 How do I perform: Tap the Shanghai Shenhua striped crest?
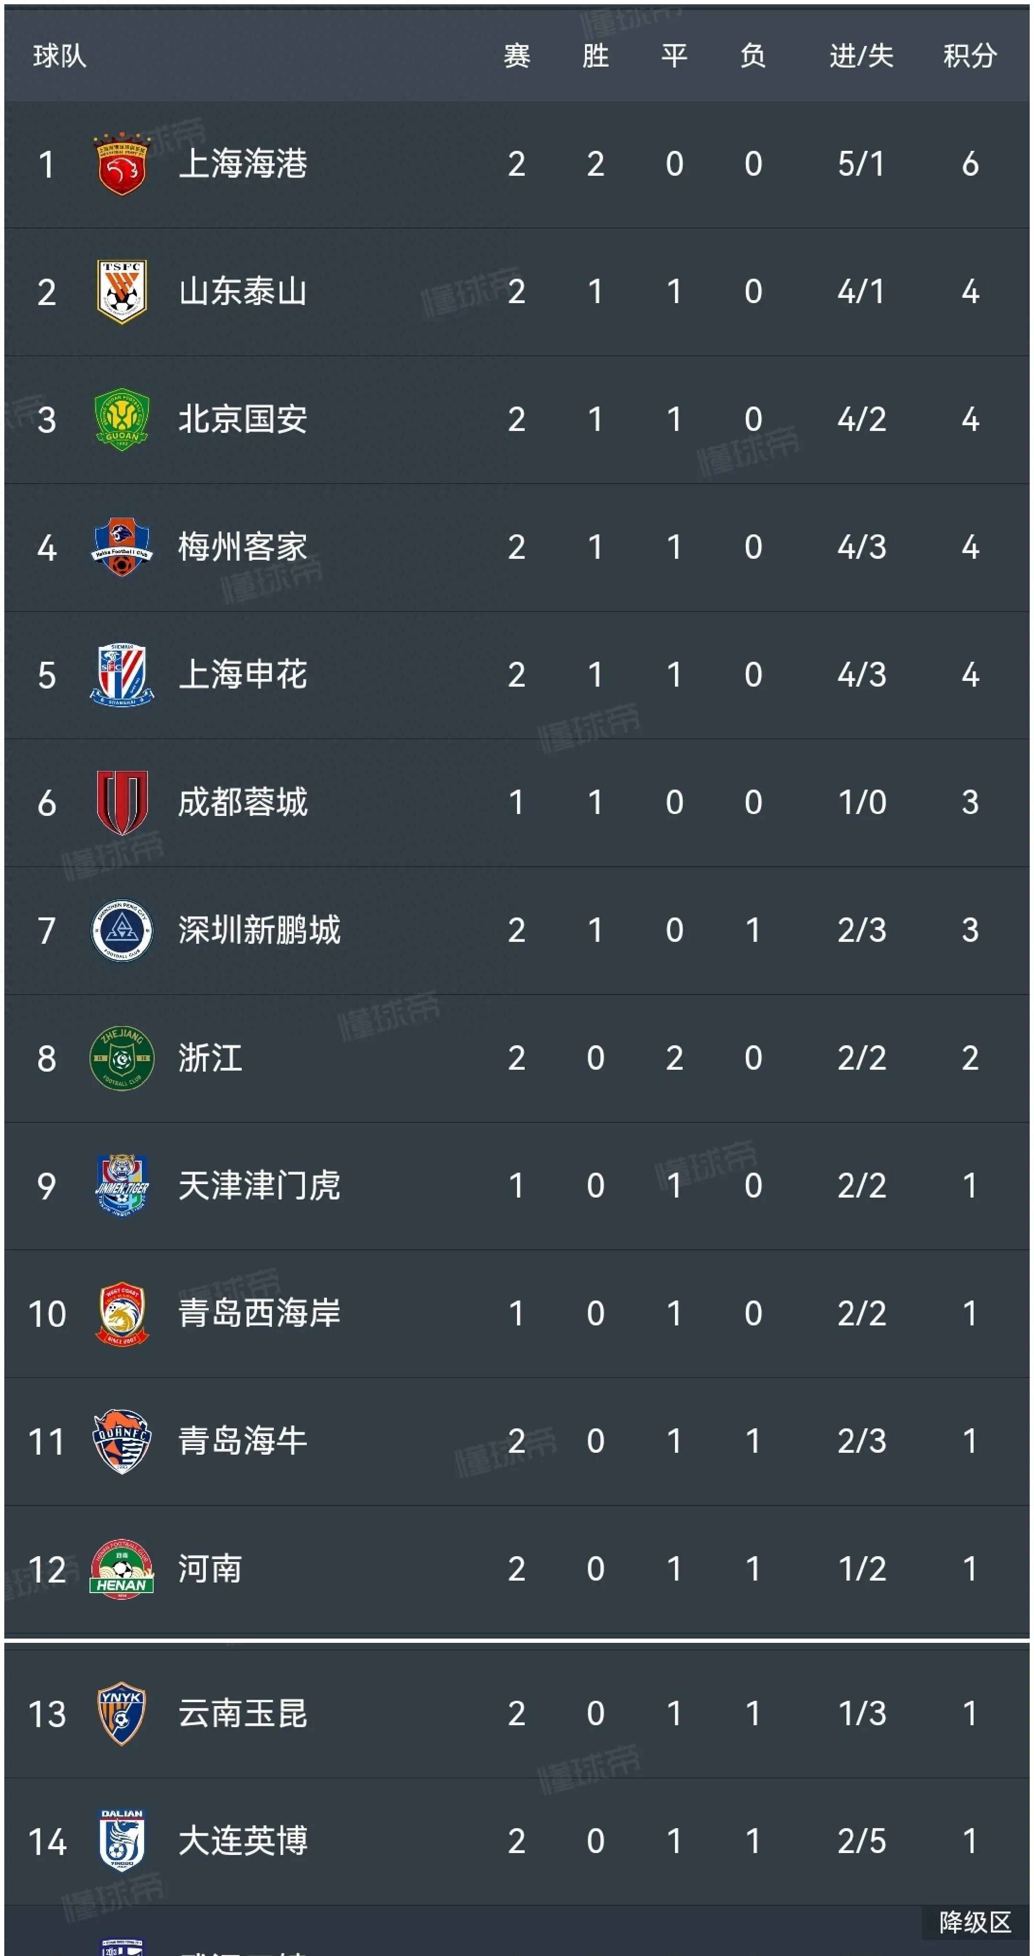(x=122, y=674)
